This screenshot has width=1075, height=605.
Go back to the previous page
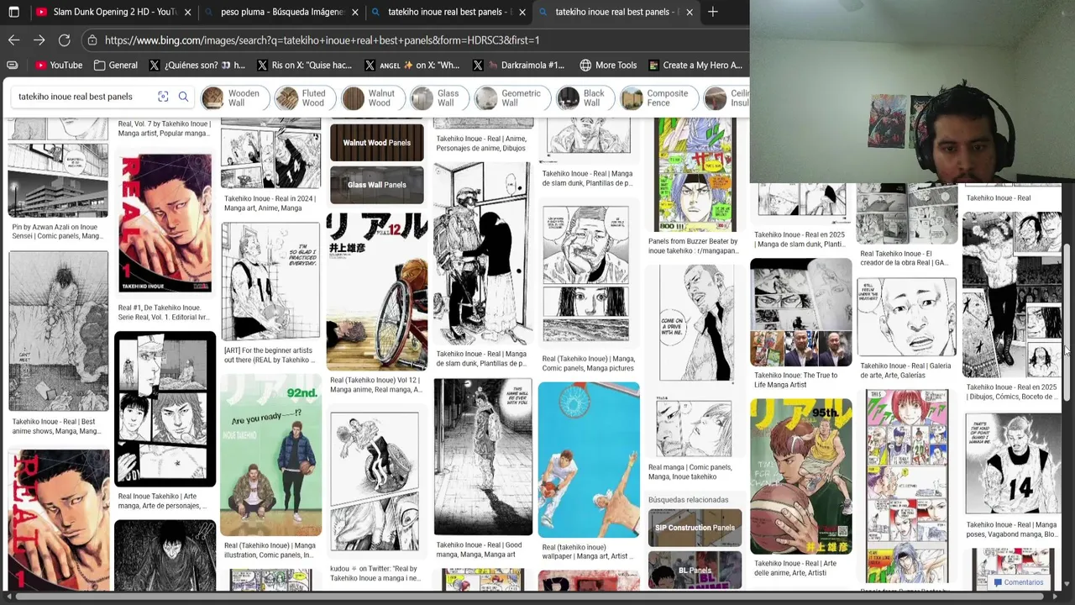(13, 39)
